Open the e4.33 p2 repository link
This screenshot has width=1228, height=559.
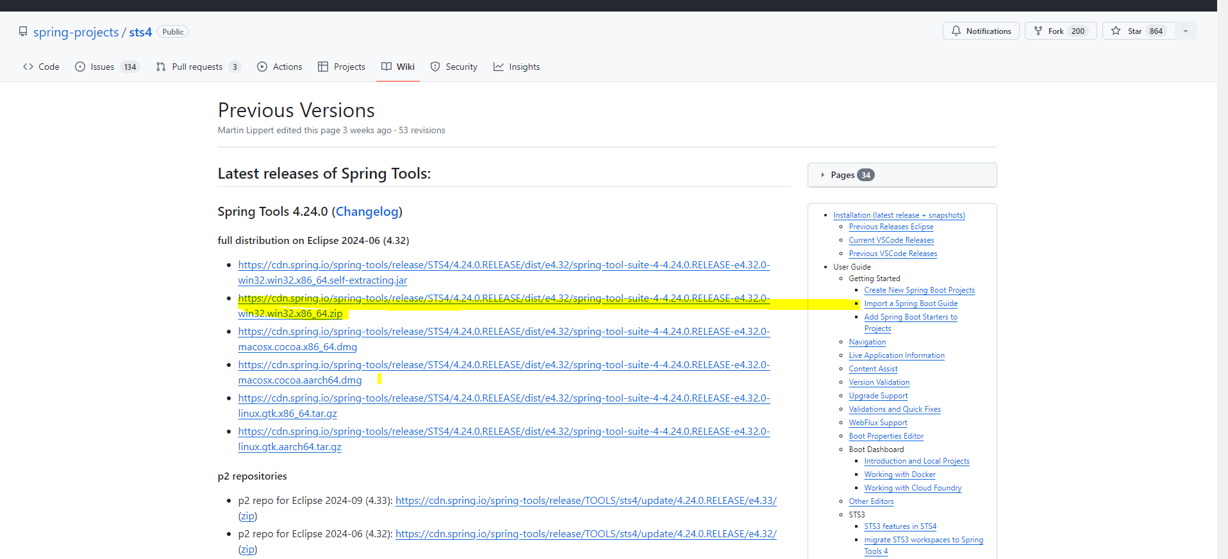tap(586, 501)
